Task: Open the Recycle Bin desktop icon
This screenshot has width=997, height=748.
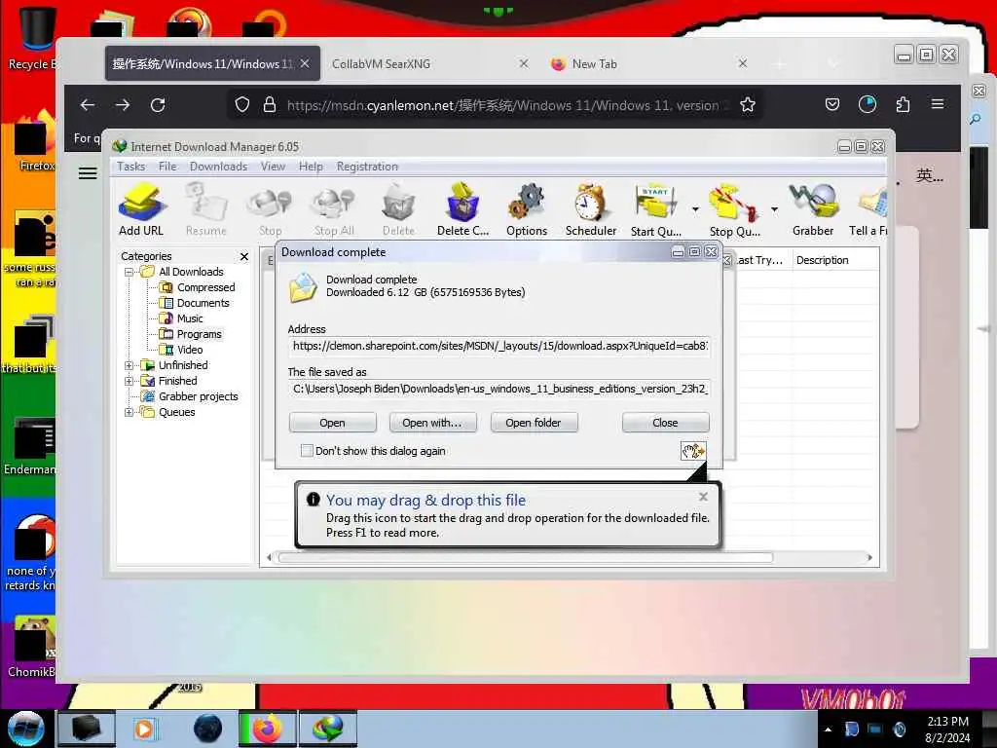Action: (32, 38)
